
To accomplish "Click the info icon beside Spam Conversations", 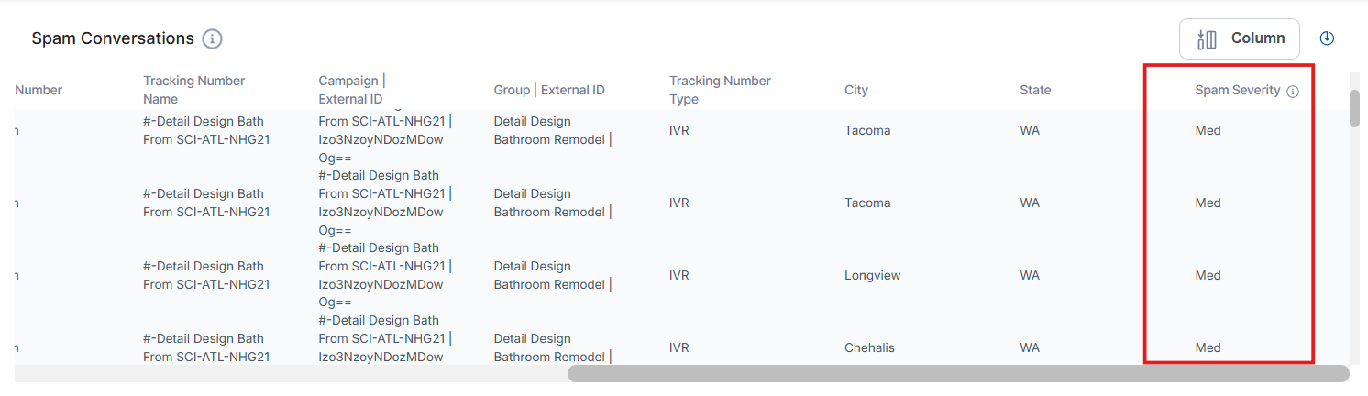I will (x=213, y=38).
